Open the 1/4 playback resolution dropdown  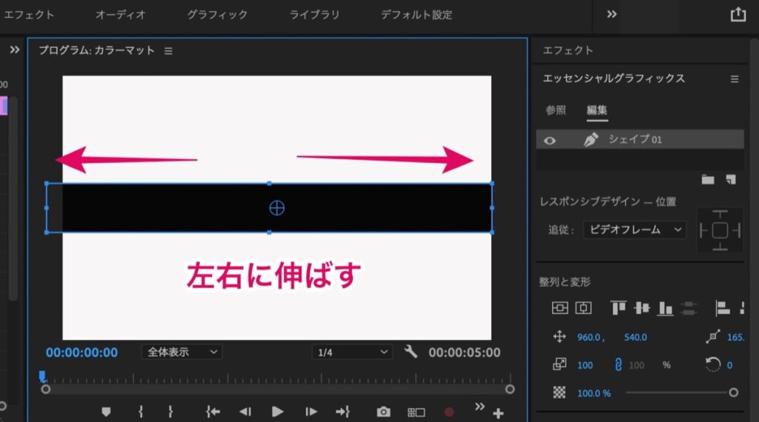coord(352,352)
